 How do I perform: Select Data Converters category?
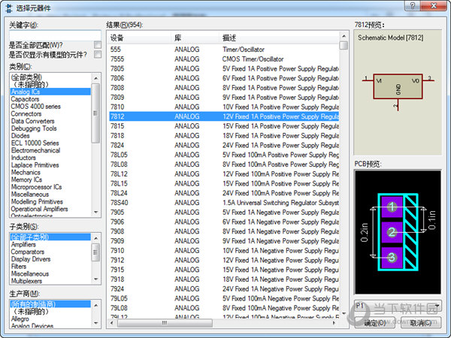tap(32, 121)
